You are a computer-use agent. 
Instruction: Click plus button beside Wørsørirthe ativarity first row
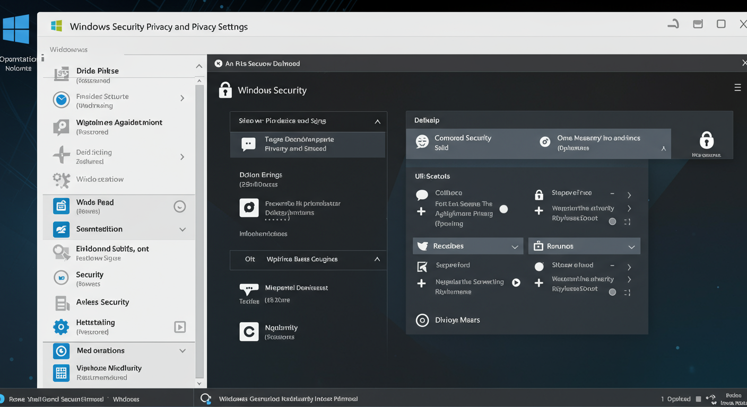pos(538,210)
